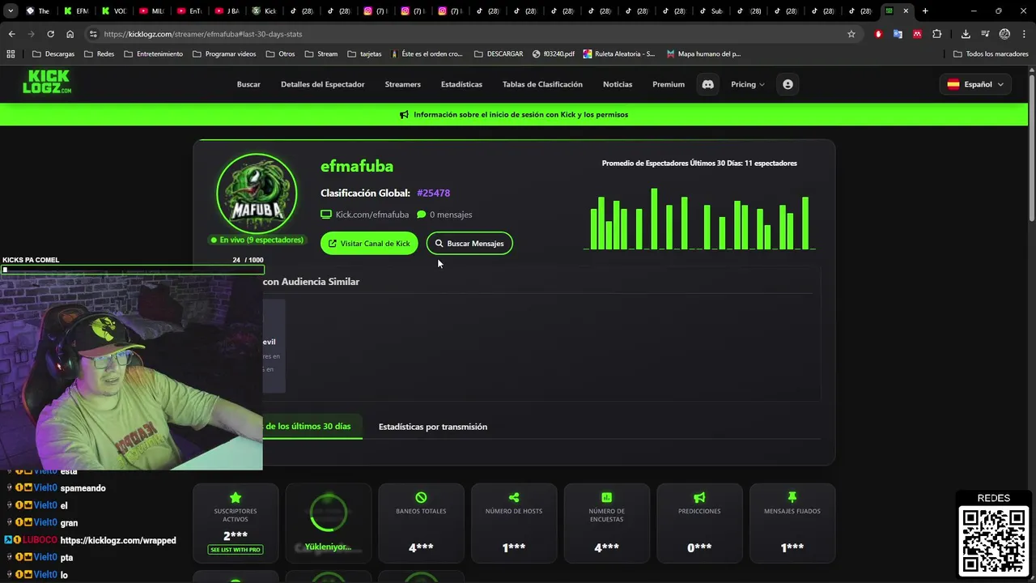
Task: Open Todos los marcadores folder
Action: point(991,54)
